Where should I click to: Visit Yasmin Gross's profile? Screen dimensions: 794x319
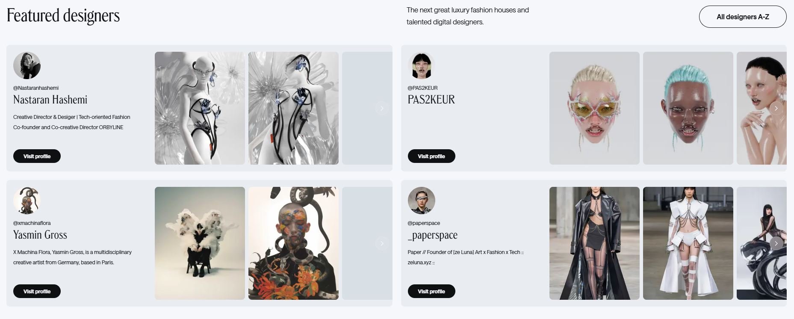[x=37, y=291]
